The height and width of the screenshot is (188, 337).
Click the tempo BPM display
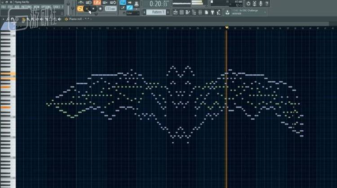[x=110, y=9]
